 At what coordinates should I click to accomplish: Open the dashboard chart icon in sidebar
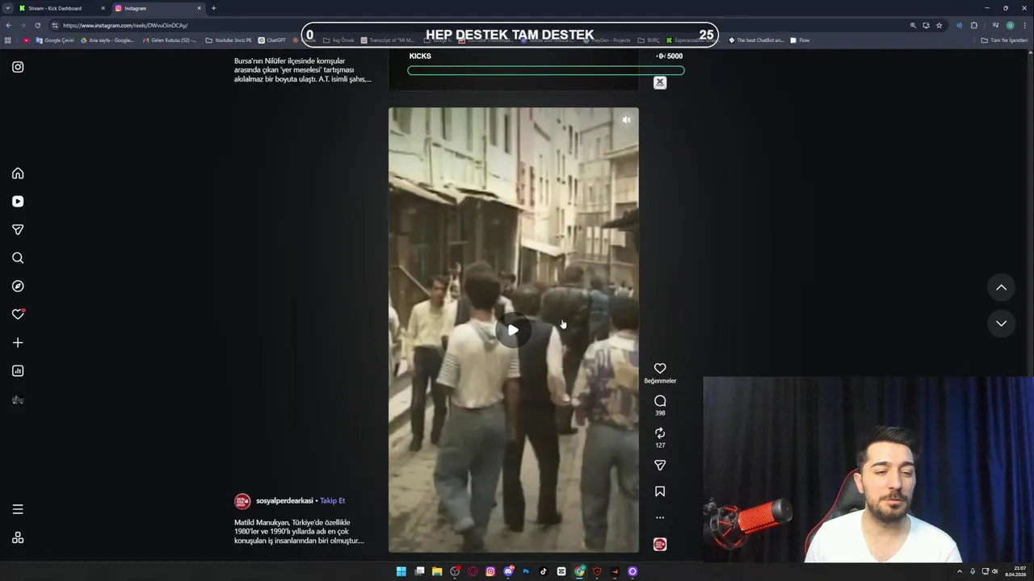click(18, 371)
